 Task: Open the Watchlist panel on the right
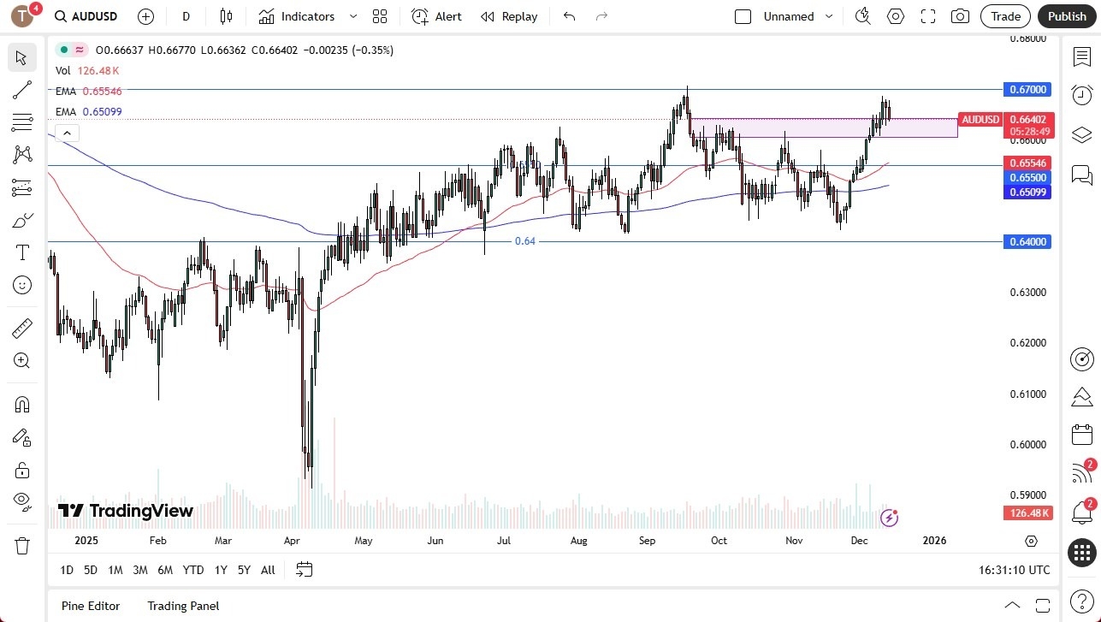pyautogui.click(x=1081, y=55)
